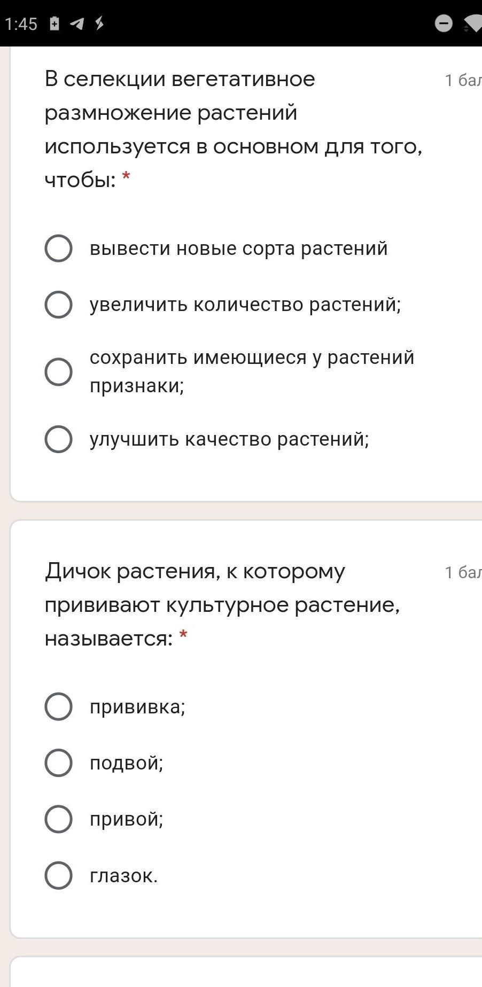Choose "увеличить количество растений" answer

click(59, 305)
